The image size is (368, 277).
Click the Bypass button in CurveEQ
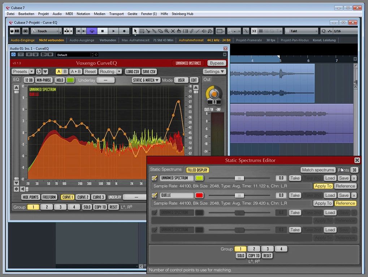pos(217,63)
